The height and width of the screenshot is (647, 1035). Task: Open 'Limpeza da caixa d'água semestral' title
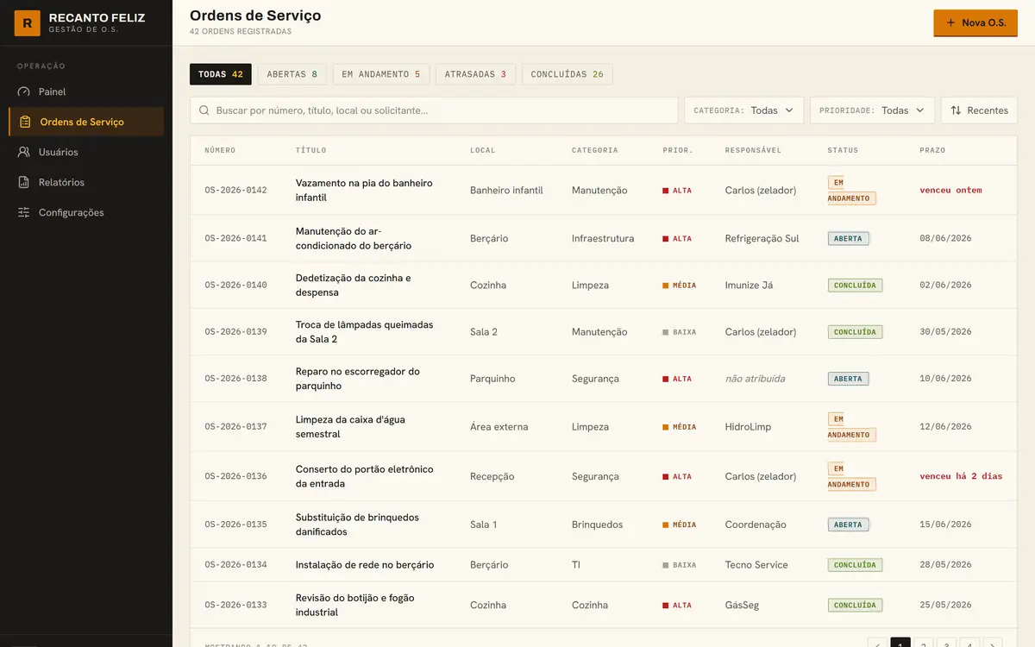(x=350, y=427)
